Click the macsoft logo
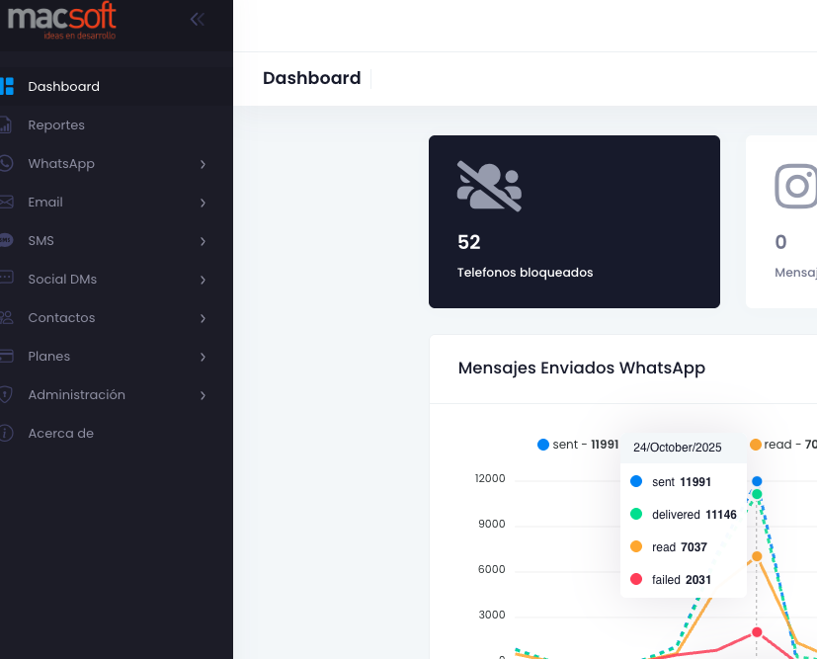 [61, 21]
